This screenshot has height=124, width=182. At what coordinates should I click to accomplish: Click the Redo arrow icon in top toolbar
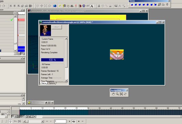coord(4,6)
